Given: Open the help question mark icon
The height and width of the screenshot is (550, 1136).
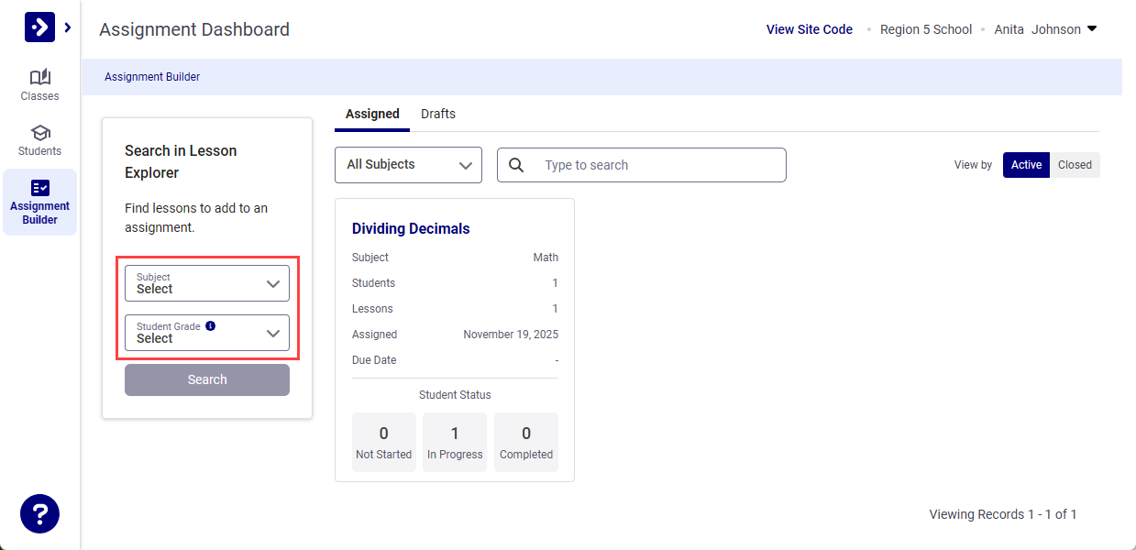Looking at the screenshot, I should click(39, 513).
